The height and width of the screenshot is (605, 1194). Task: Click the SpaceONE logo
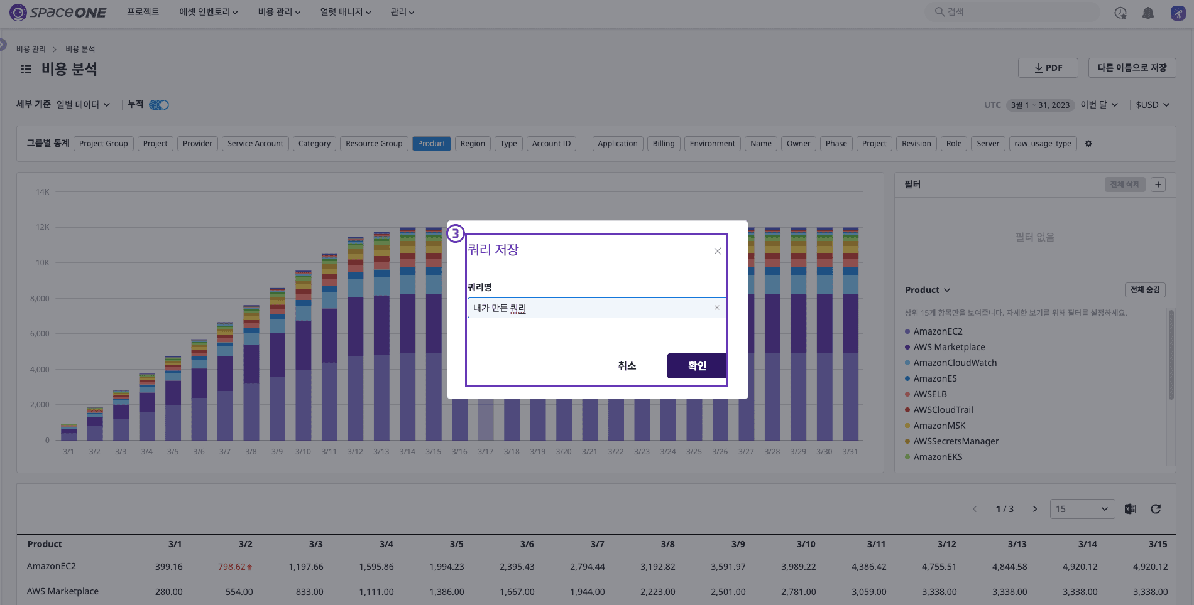click(58, 12)
